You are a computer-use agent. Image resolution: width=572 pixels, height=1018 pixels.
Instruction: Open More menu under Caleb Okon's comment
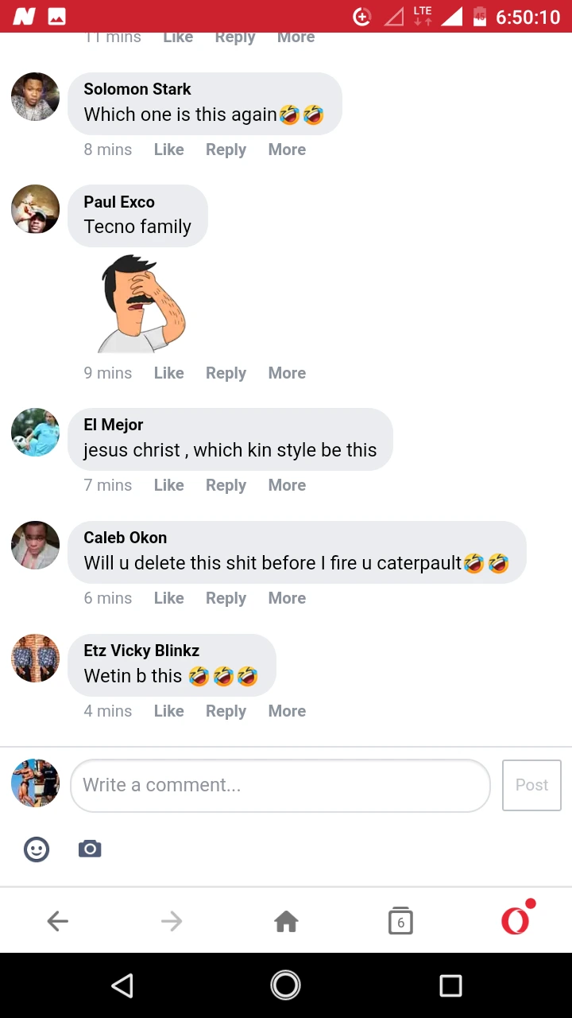coord(287,598)
